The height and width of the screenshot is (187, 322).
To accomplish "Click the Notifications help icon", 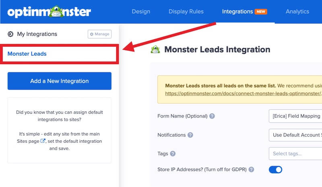I will pos(190,135).
